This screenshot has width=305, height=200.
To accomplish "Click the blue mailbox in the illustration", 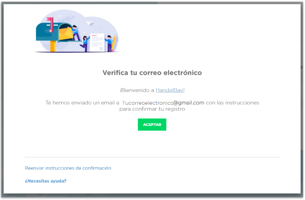I will click(52, 32).
